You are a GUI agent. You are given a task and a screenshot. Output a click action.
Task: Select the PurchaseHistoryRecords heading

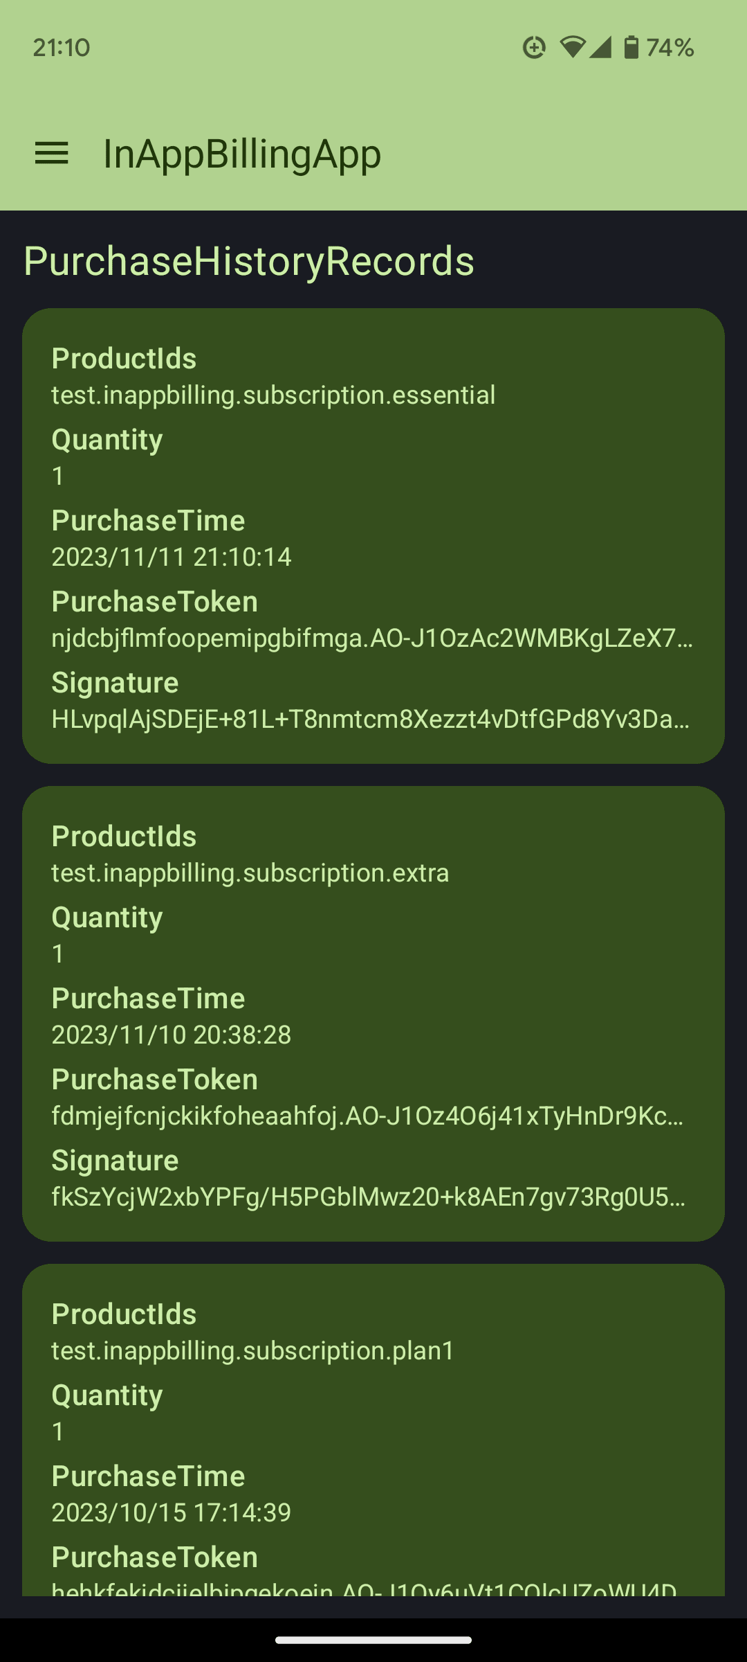(x=249, y=261)
